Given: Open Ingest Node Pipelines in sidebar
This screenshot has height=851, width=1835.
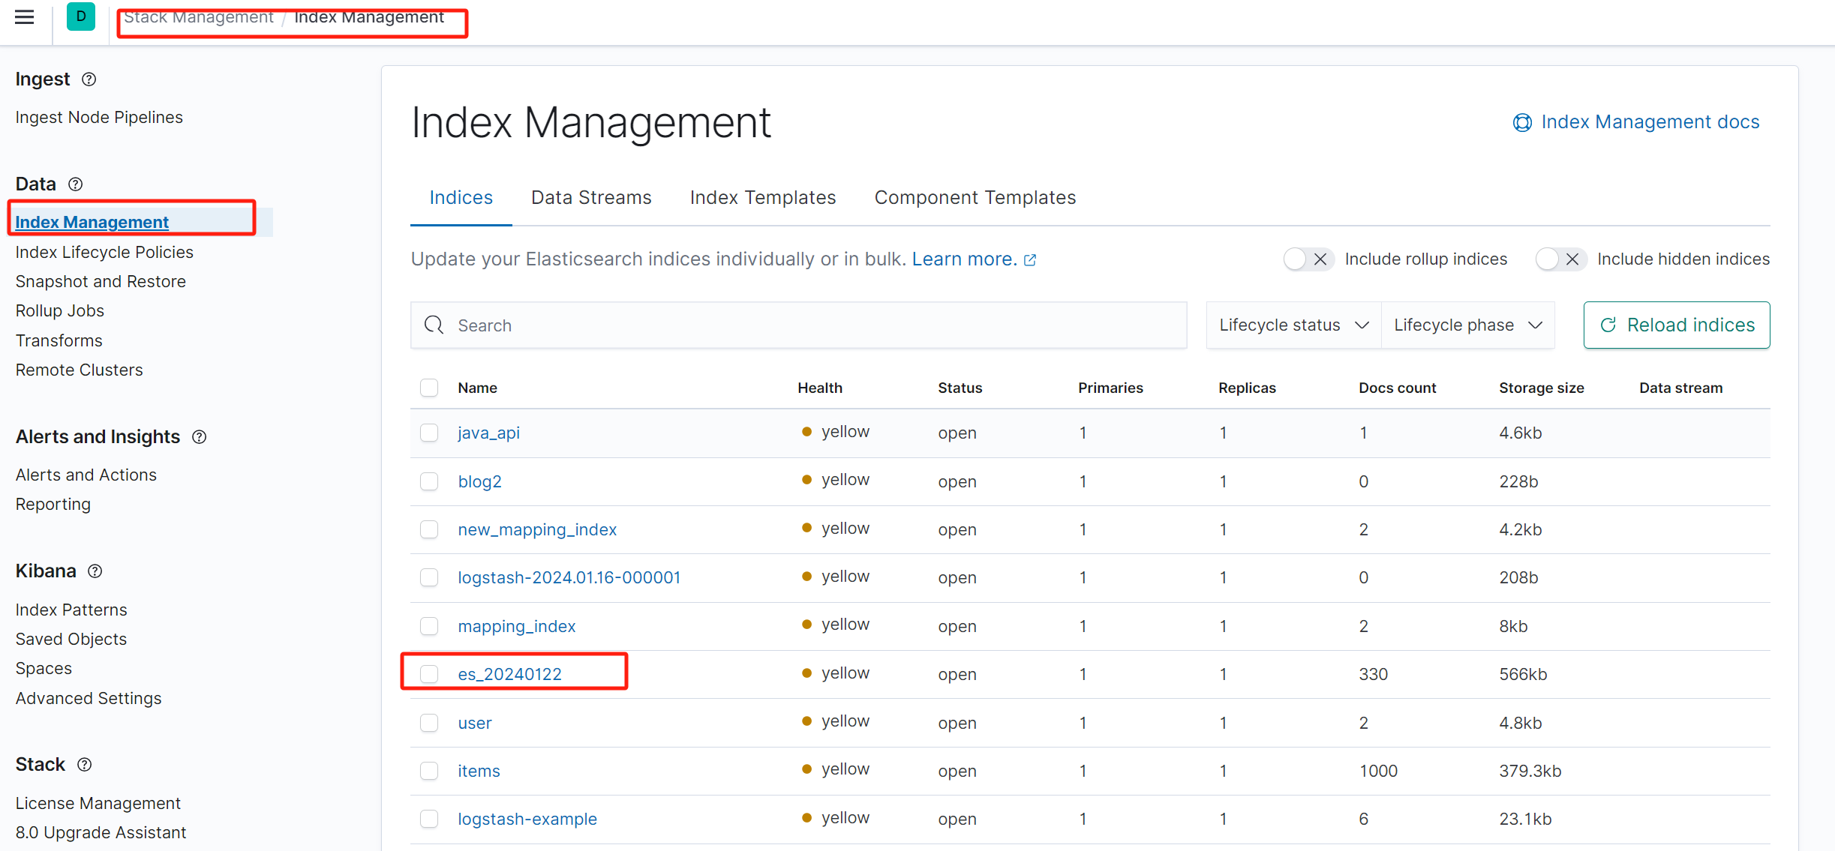Looking at the screenshot, I should point(99,117).
